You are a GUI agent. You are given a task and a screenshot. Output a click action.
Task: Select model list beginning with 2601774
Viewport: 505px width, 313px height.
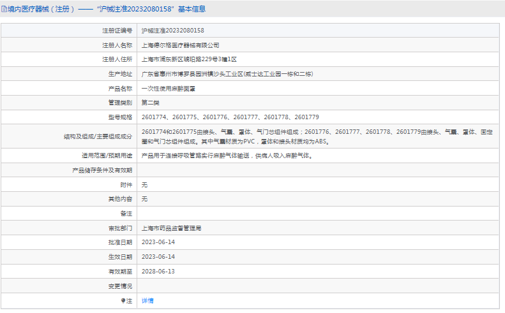pos(230,117)
